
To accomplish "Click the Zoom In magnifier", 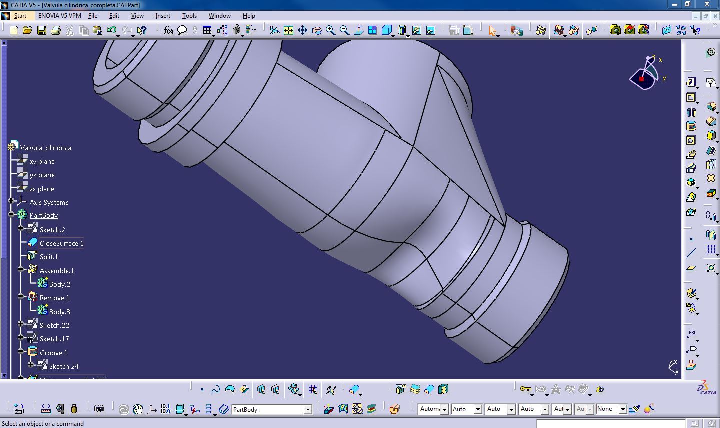I will point(330,31).
